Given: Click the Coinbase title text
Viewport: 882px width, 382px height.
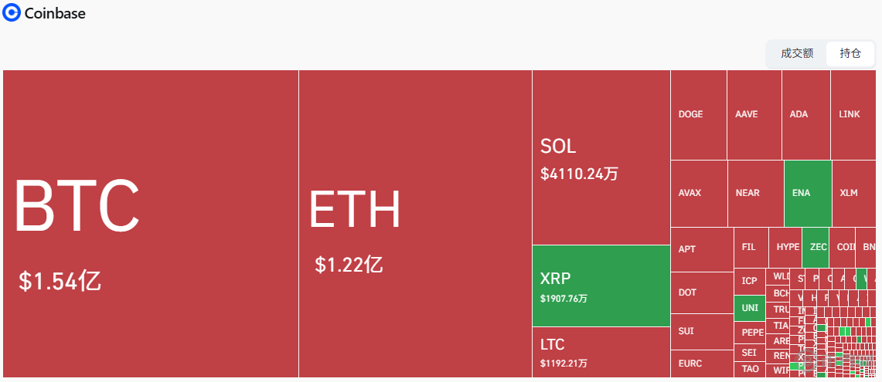Looking at the screenshot, I should pyautogui.click(x=55, y=13).
